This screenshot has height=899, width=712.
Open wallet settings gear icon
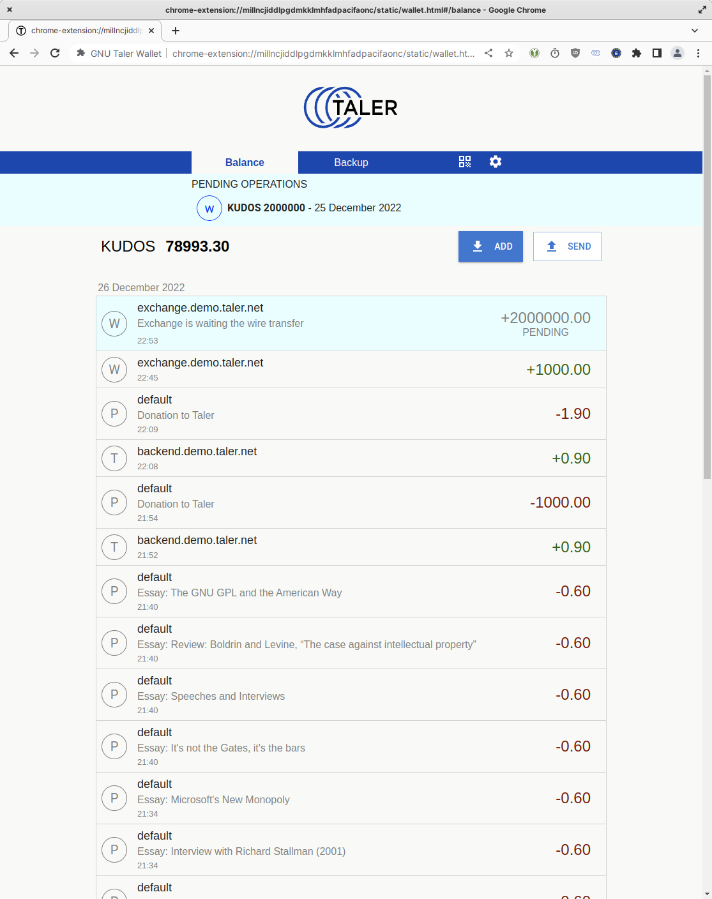(x=496, y=162)
